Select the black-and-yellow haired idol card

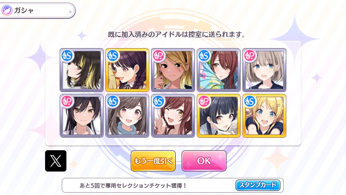click(82, 70)
